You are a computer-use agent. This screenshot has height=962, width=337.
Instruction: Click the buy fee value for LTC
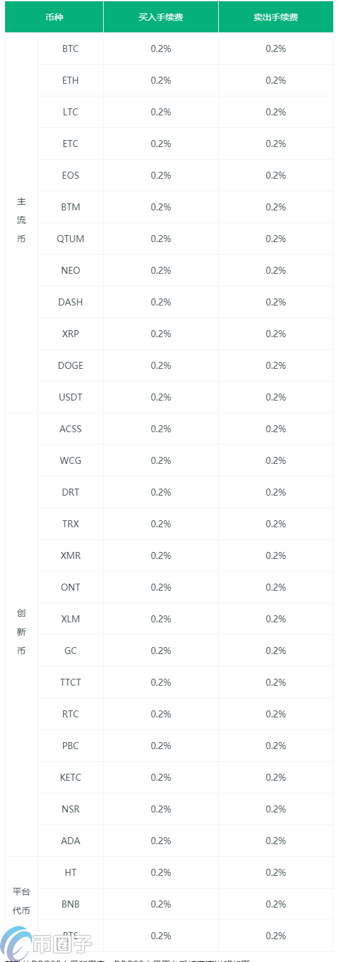tap(161, 112)
